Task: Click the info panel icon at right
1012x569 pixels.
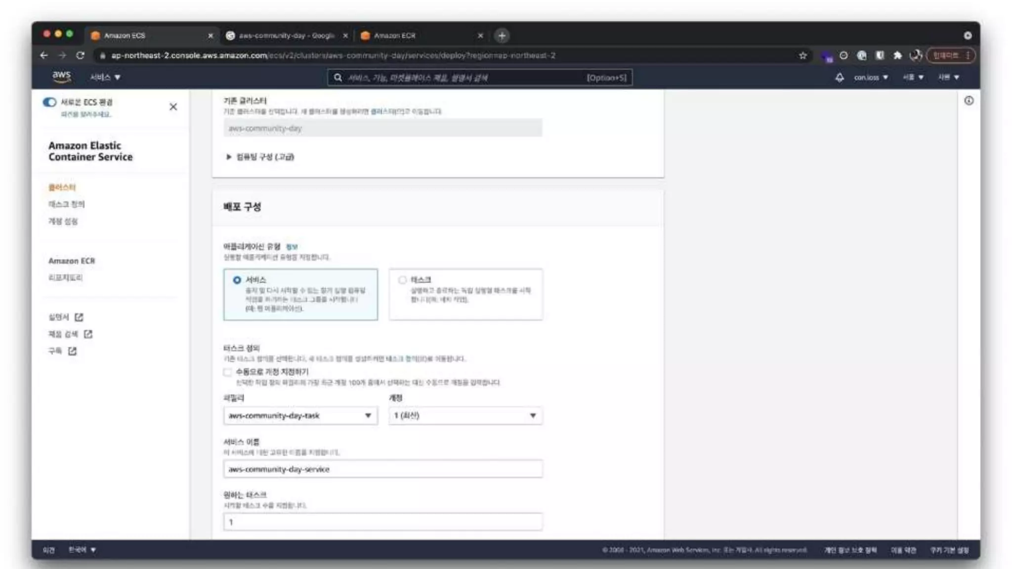Action: pos(969,101)
